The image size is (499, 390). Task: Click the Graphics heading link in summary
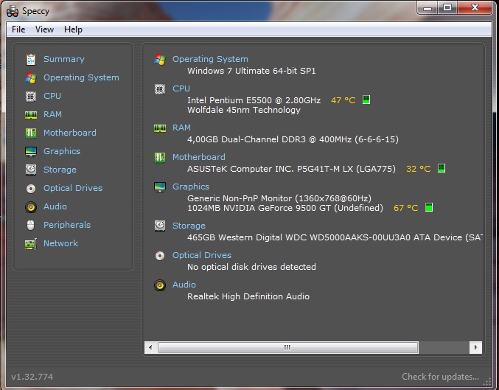coord(191,187)
